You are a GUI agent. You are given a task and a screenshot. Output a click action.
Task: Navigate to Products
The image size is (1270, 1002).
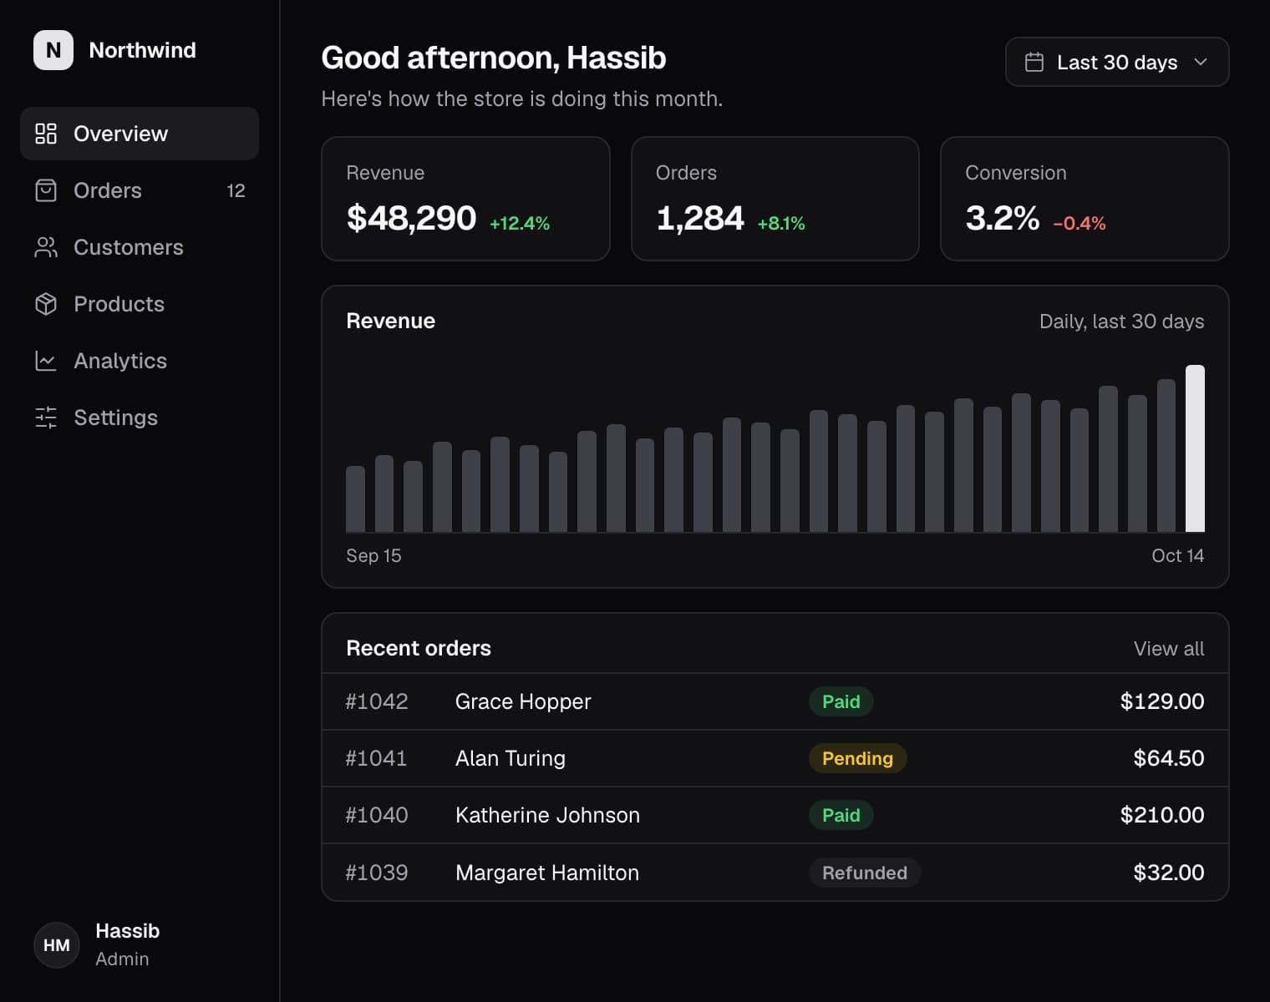(x=140, y=304)
